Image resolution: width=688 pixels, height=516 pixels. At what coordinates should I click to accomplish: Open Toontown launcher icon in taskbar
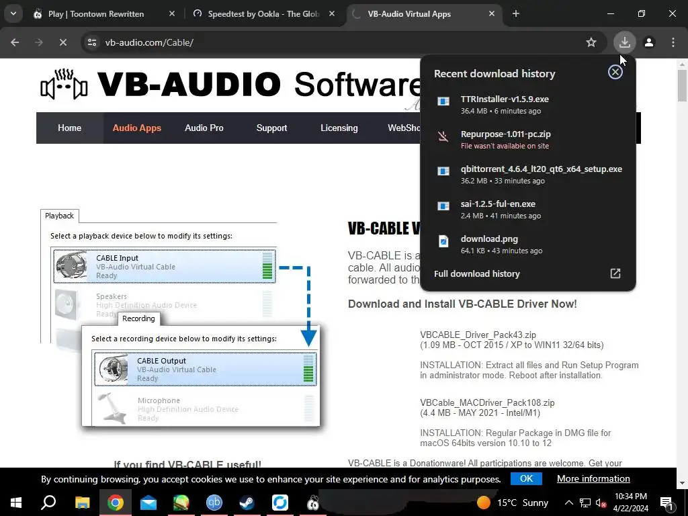[x=313, y=503]
